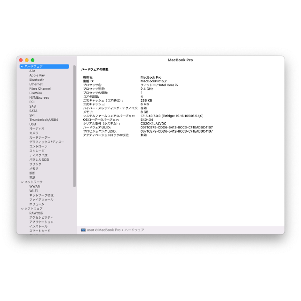Select Ethernet in the sidebar

tap(36, 84)
